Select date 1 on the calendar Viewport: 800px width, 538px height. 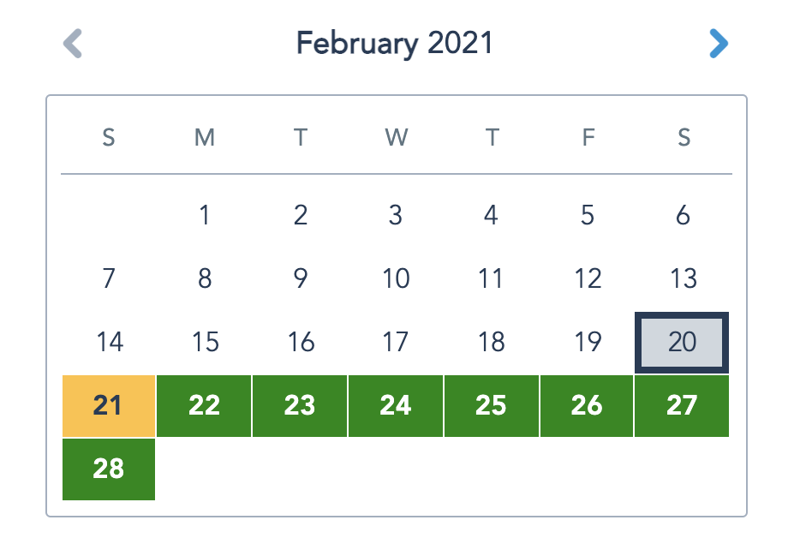click(204, 216)
